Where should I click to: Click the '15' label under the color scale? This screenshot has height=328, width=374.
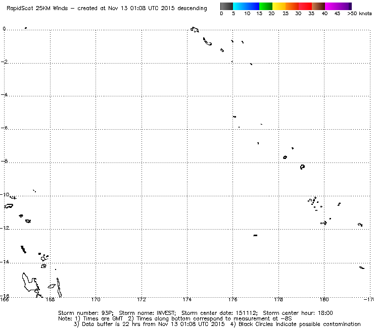tap(259, 14)
